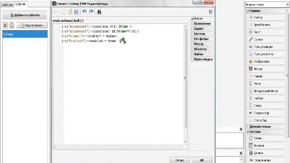Select the Ссылка link component
290x163 pixels.
266,39
